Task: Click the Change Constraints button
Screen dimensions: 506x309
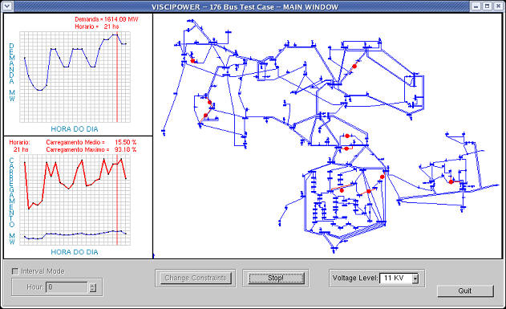Action: pyautogui.click(x=196, y=278)
